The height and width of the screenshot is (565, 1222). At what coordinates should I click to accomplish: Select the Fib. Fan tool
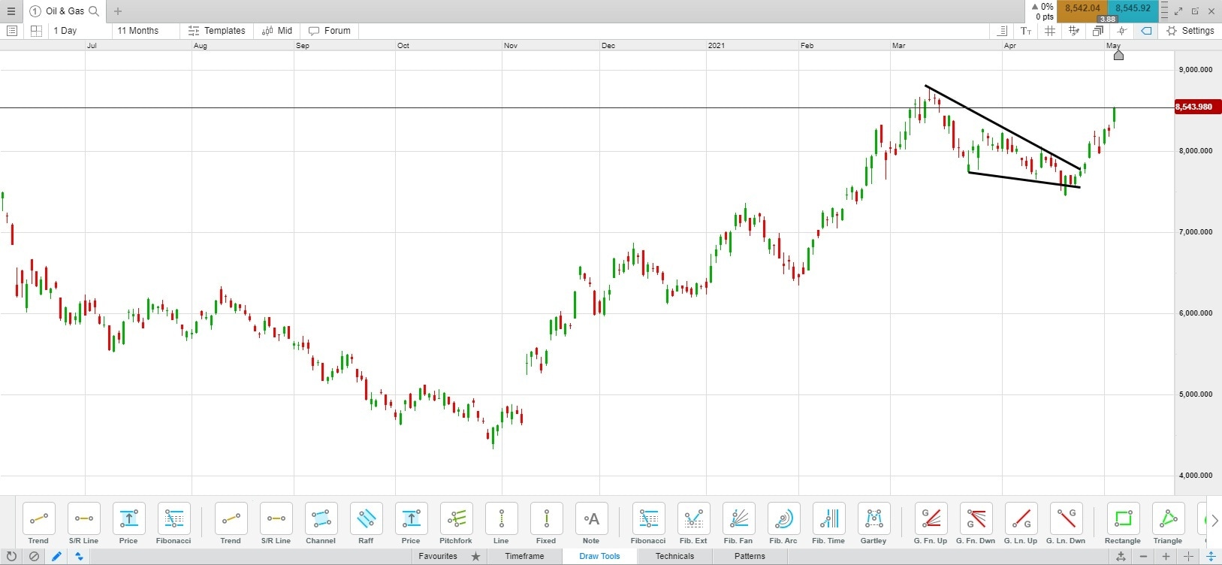tap(738, 524)
